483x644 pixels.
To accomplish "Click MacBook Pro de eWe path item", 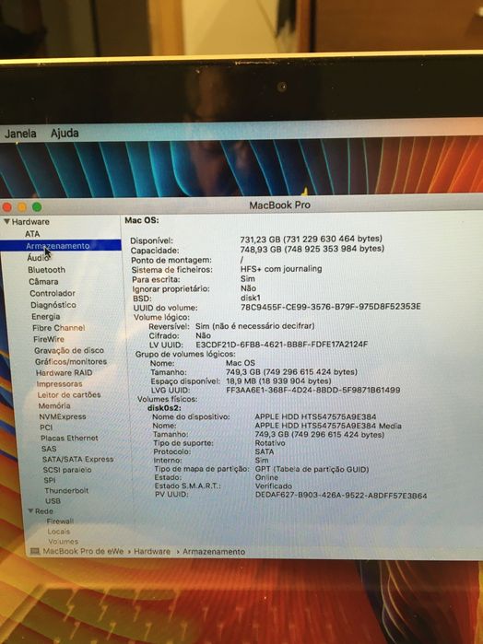I will 83,551.
